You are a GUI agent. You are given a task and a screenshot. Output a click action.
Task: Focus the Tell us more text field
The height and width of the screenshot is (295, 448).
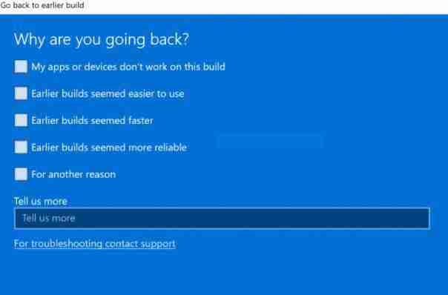pyautogui.click(x=222, y=219)
